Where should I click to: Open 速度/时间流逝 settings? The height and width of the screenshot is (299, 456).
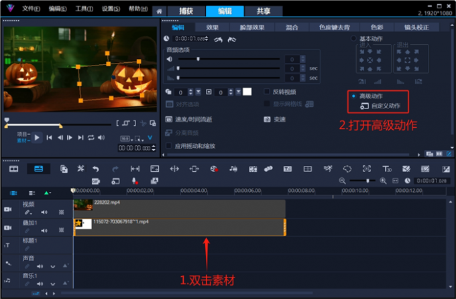point(188,119)
